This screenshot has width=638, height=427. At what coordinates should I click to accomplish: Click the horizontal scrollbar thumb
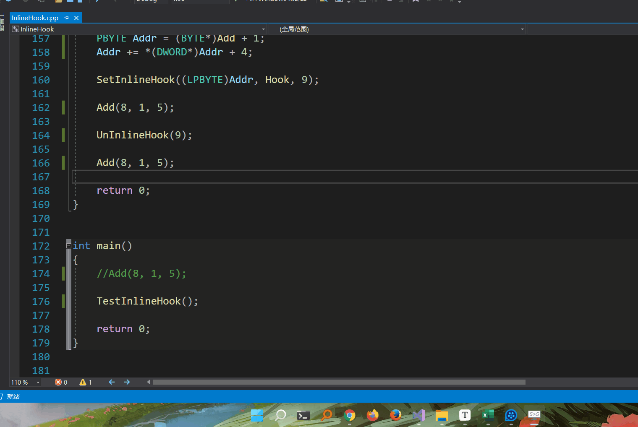pos(339,382)
